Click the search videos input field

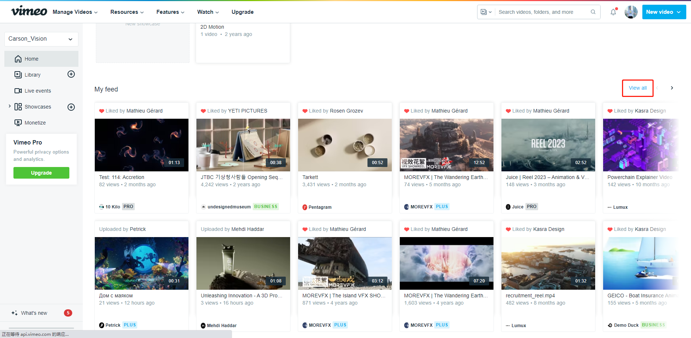[x=543, y=12]
